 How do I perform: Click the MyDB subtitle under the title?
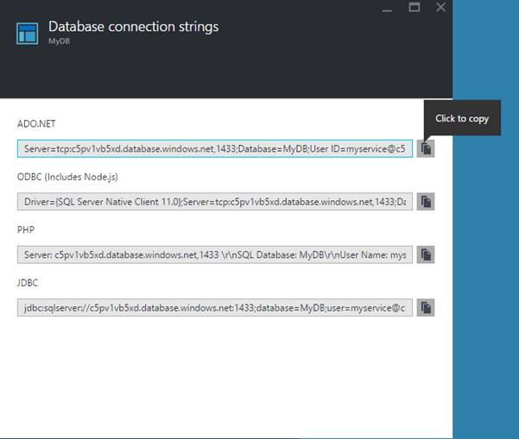coord(59,41)
